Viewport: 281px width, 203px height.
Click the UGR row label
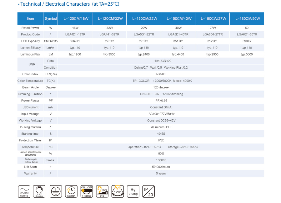click(x=30, y=64)
